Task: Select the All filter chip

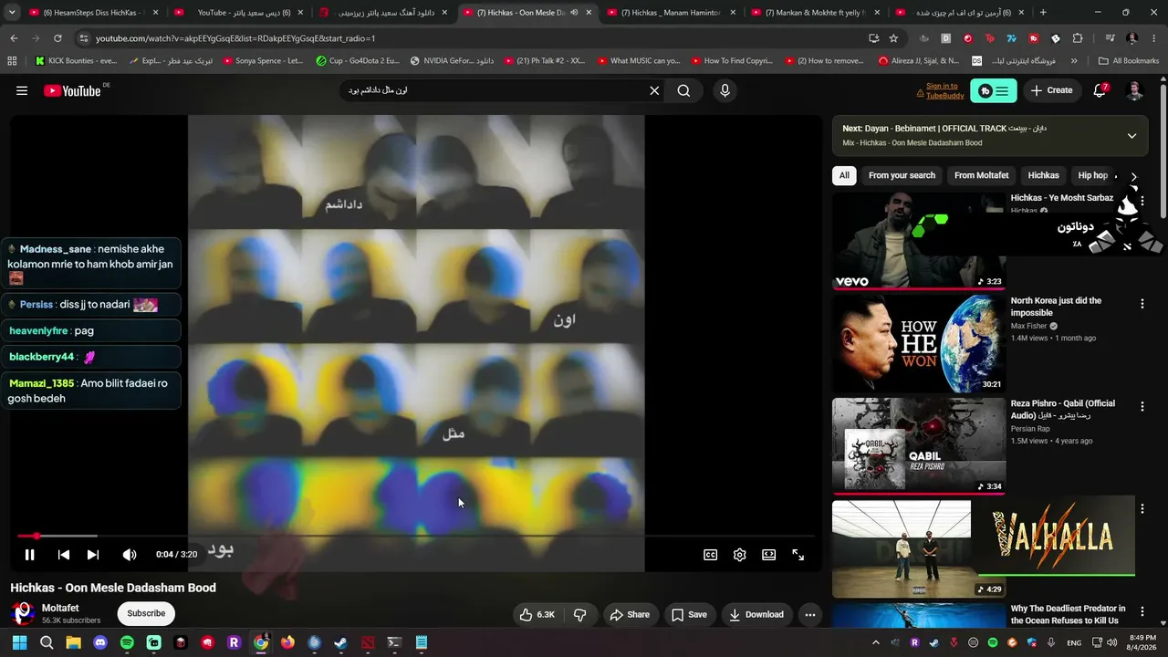Action: (x=844, y=175)
